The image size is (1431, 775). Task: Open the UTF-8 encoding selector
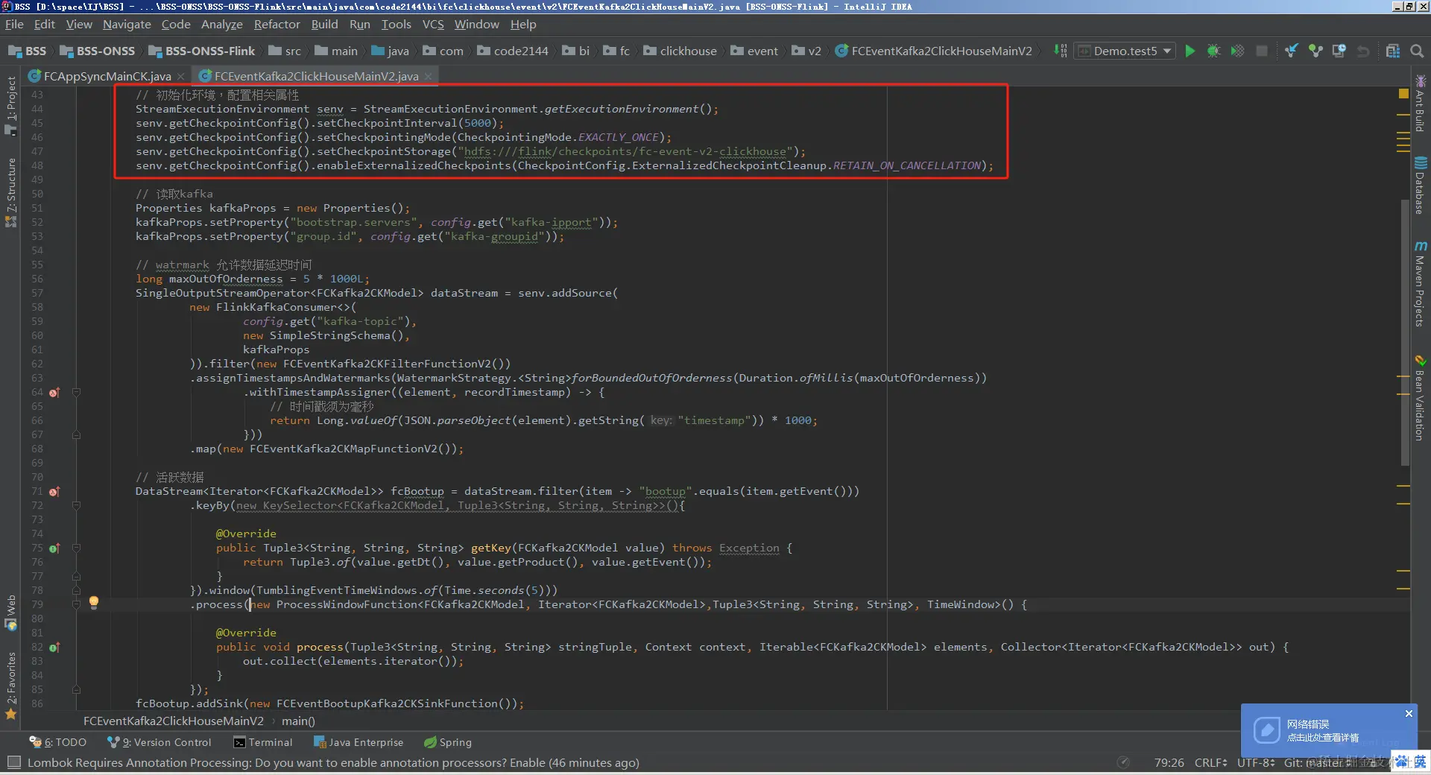[1256, 762]
